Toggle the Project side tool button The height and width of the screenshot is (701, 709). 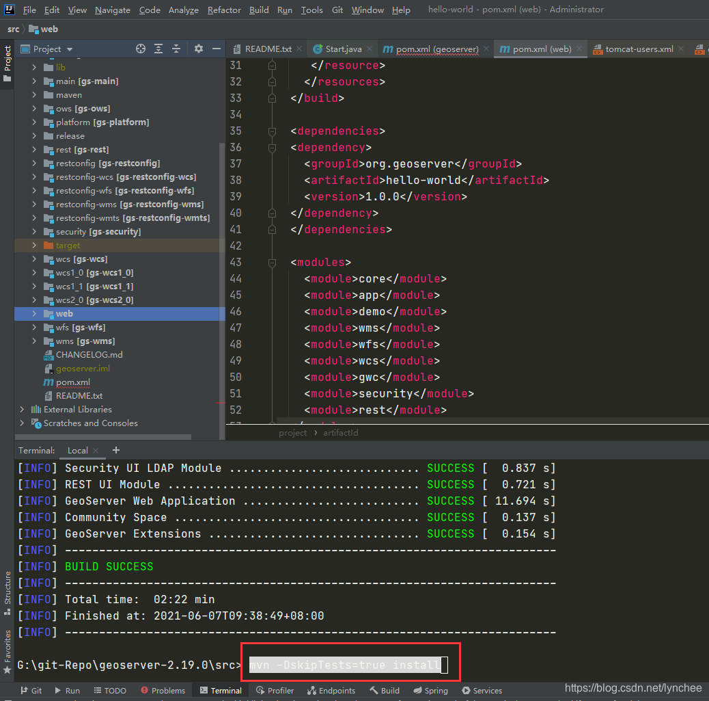tap(8, 64)
